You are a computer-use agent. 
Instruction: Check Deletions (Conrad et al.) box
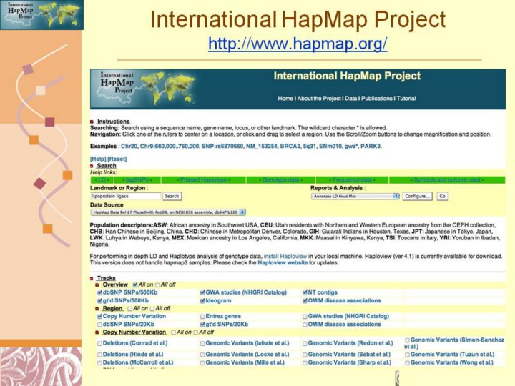point(99,343)
